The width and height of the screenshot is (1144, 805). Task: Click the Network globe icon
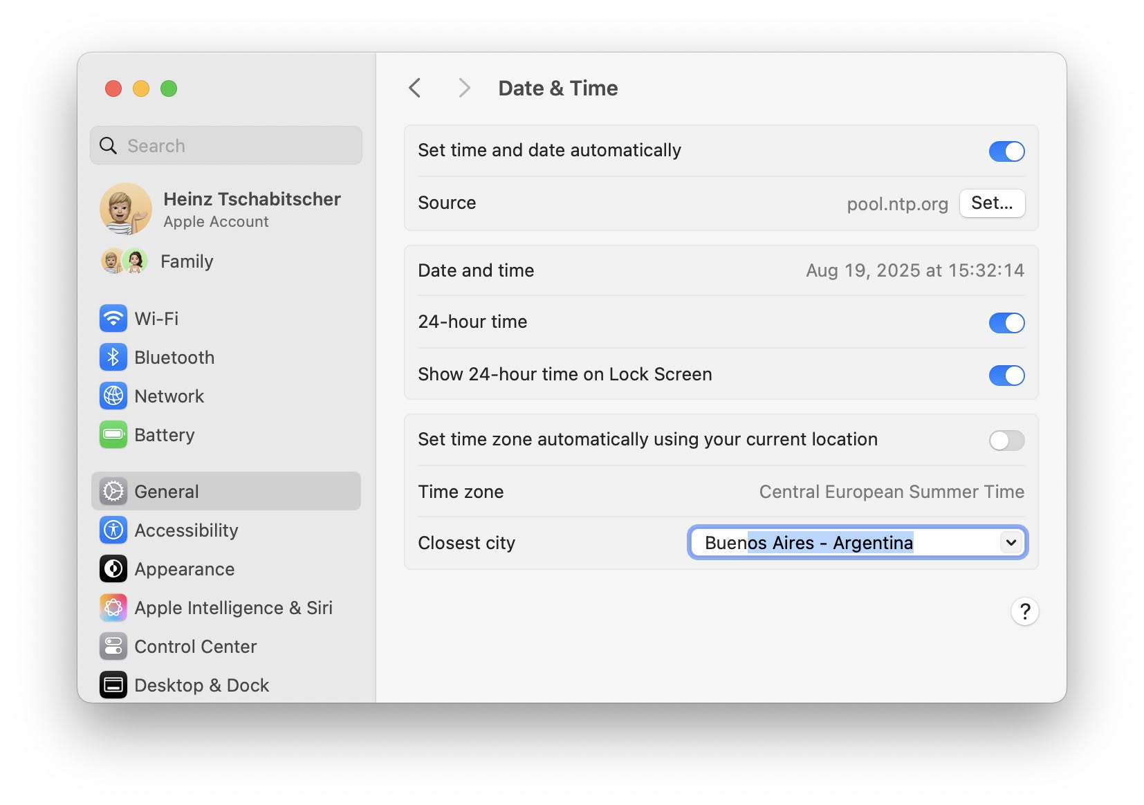(113, 396)
